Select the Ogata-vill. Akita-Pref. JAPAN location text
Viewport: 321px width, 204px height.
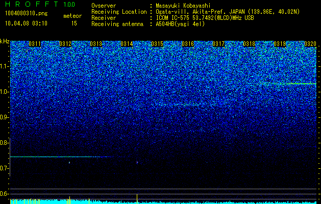coord(228,12)
